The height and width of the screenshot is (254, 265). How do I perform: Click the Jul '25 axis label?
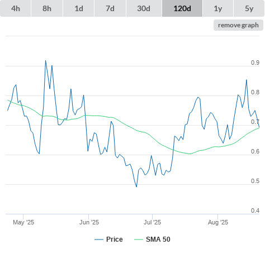click(152, 222)
